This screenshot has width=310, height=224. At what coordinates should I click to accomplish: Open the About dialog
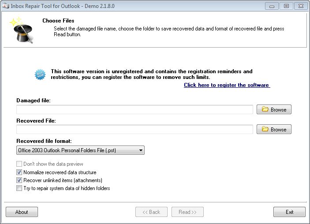(x=22, y=212)
